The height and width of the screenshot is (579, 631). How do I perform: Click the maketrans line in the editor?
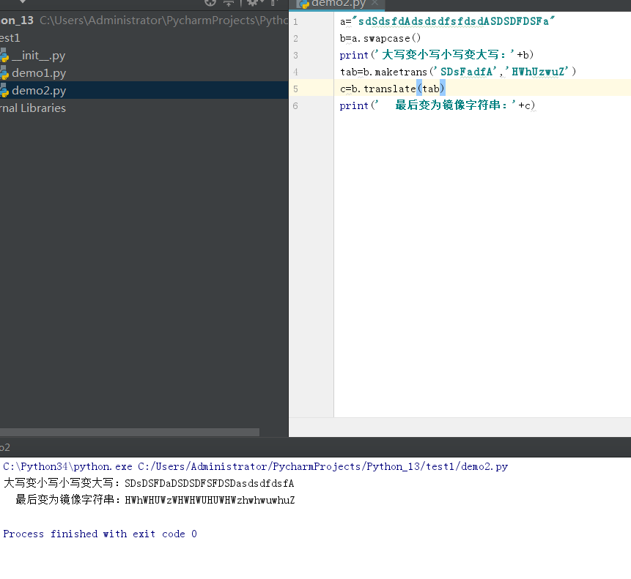coord(458,72)
